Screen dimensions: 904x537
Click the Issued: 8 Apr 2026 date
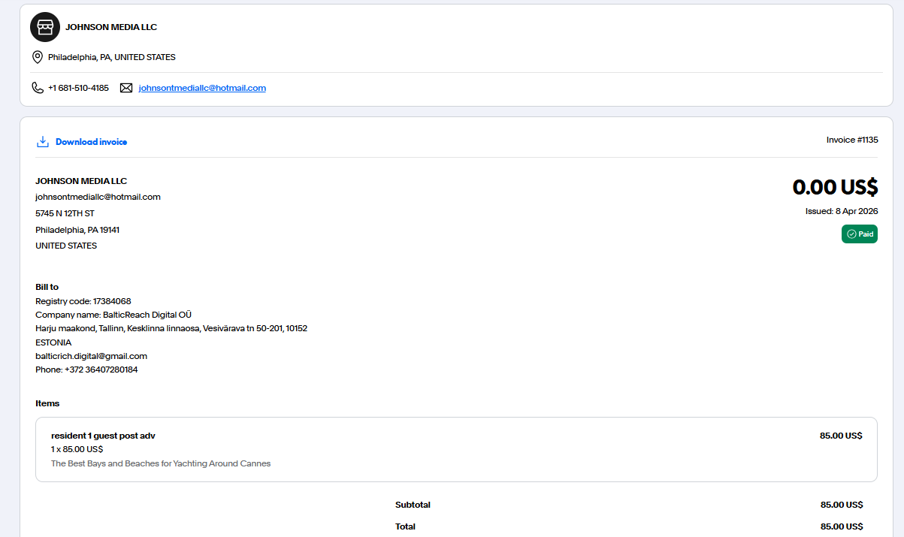pyautogui.click(x=842, y=211)
